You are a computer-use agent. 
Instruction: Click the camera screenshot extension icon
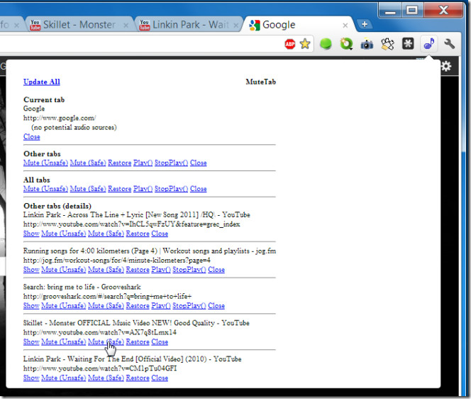pyautogui.click(x=367, y=44)
